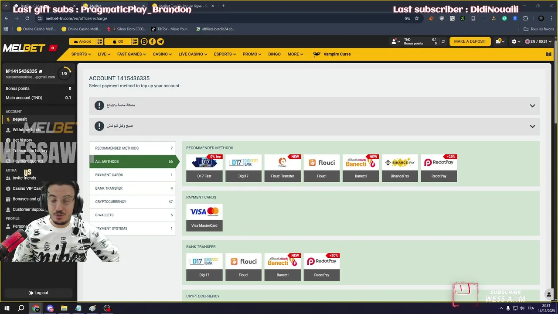558x314 pixels.
Task: Bookmark this page with the star icon
Action: coord(417,18)
